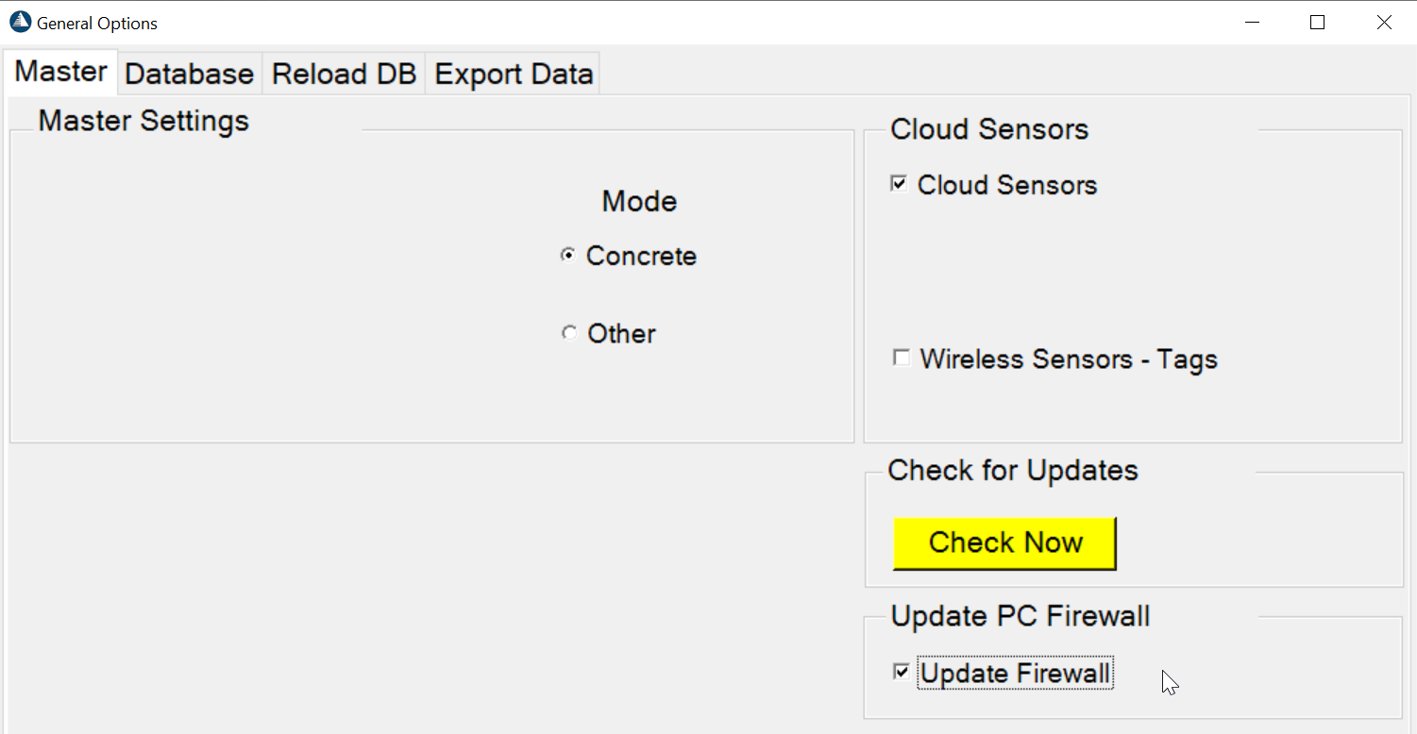Screen dimensions: 1417x734
Task: Click the General Options title bar text
Action: pyautogui.click(x=97, y=24)
